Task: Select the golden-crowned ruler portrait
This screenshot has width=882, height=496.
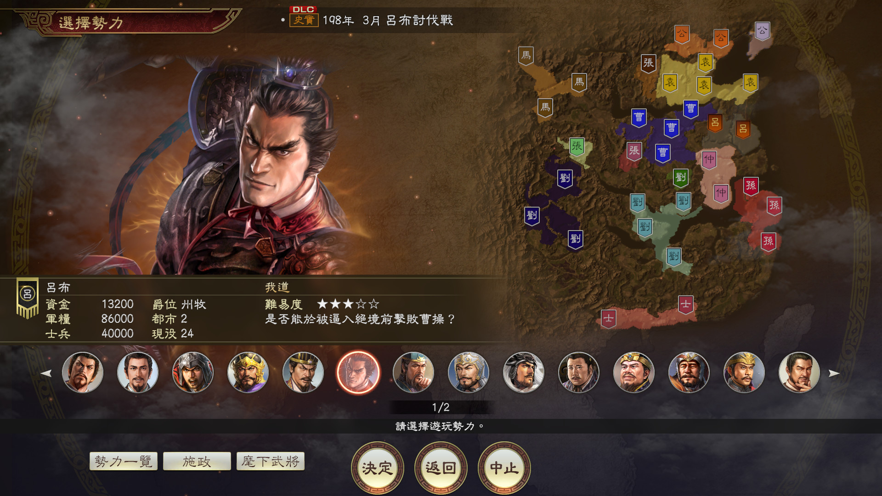Action: [248, 372]
